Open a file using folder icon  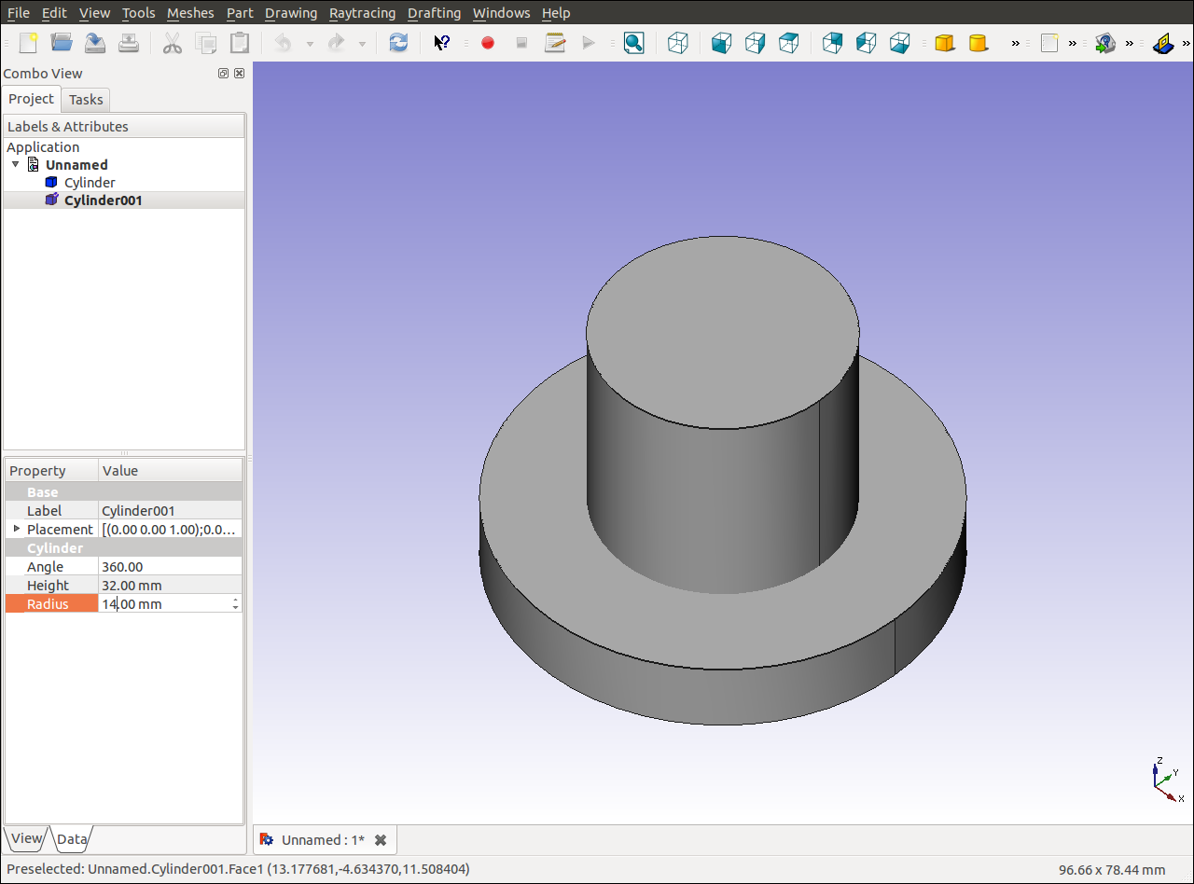pos(62,43)
